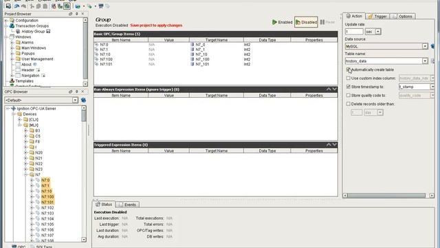The width and height of the screenshot is (440, 248).
Task: Click the Redo toolbar icon
Action: (x=24, y=6)
